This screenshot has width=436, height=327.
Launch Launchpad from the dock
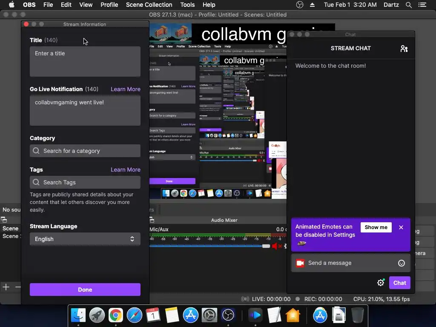tap(97, 315)
